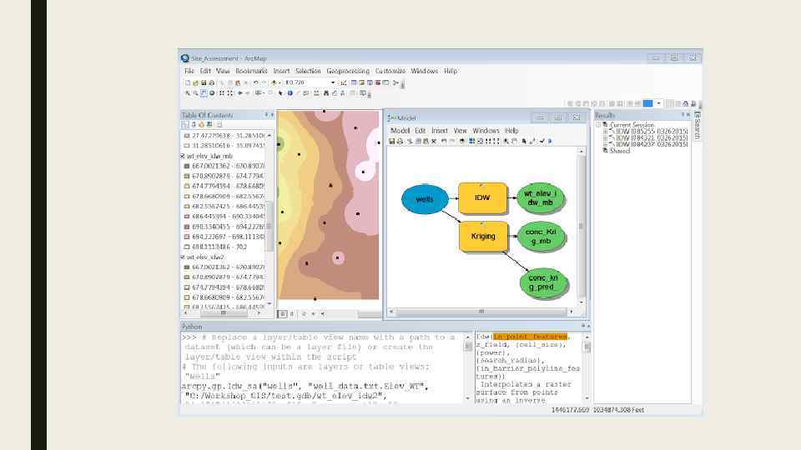This screenshot has height=450, width=801.
Task: Select the blue wells input oval
Action: point(426,199)
